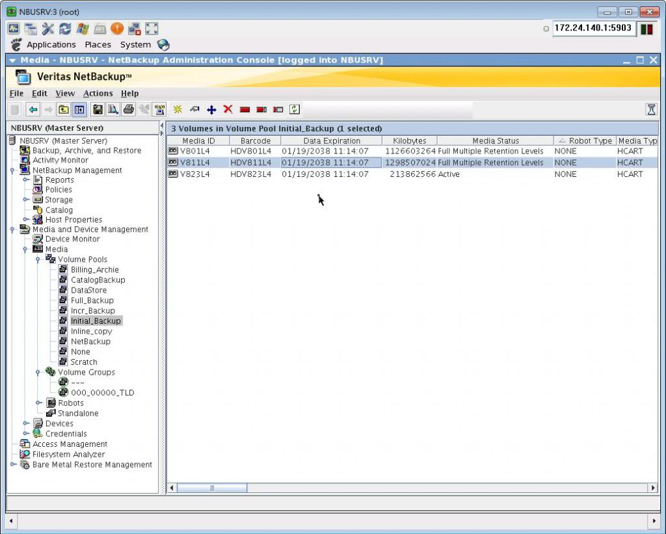Click the floppy disk save toolbar icon

pyautogui.click(x=98, y=110)
